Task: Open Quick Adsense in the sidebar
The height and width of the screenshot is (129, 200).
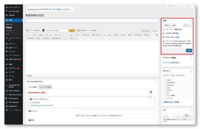Action: click(x=14, y=91)
